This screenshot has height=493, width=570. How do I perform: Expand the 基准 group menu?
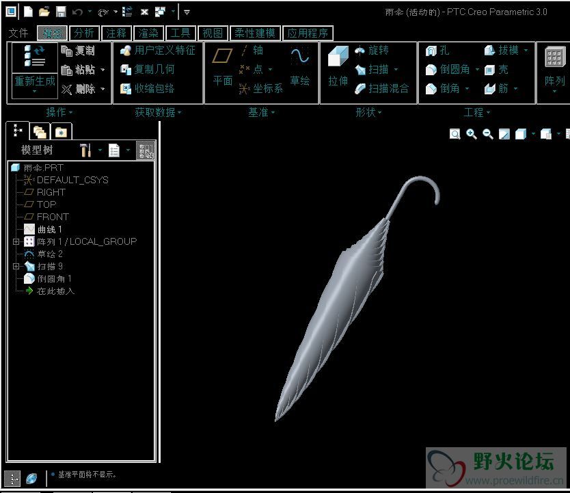pos(261,113)
